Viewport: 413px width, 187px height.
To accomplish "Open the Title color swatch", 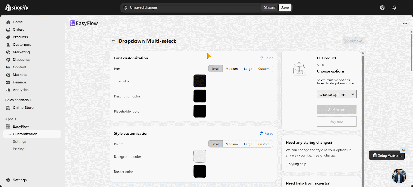I will click(200, 81).
